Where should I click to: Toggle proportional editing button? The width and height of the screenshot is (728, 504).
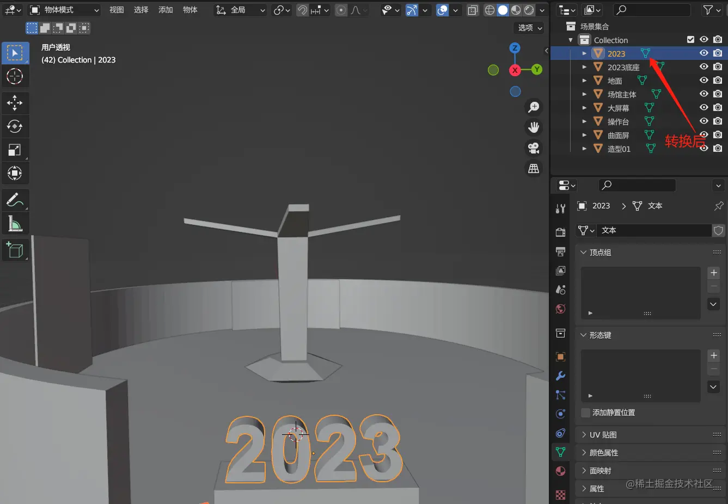tap(341, 10)
